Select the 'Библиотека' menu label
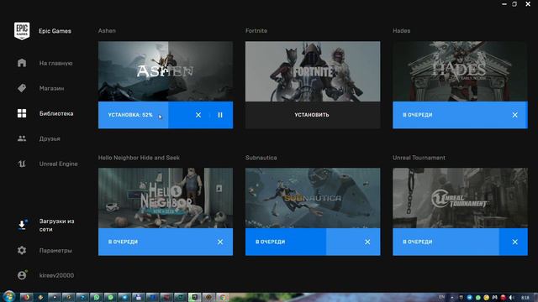538x302 pixels. [x=56, y=113]
